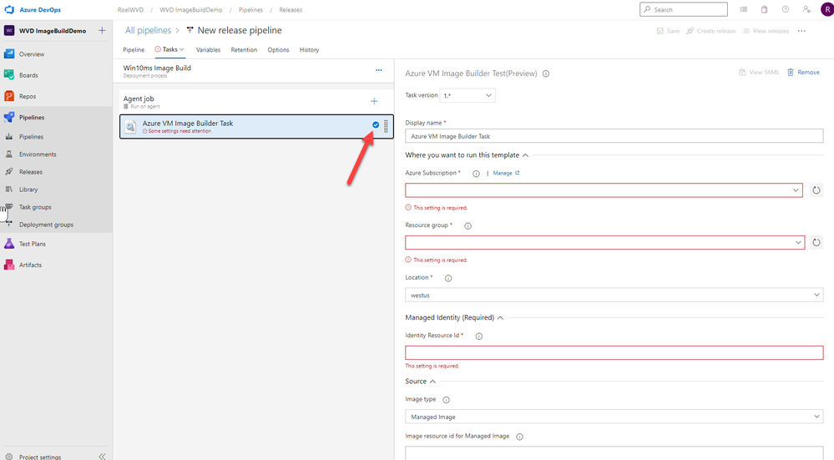
Task: Show info for Location field
Action: point(448,278)
